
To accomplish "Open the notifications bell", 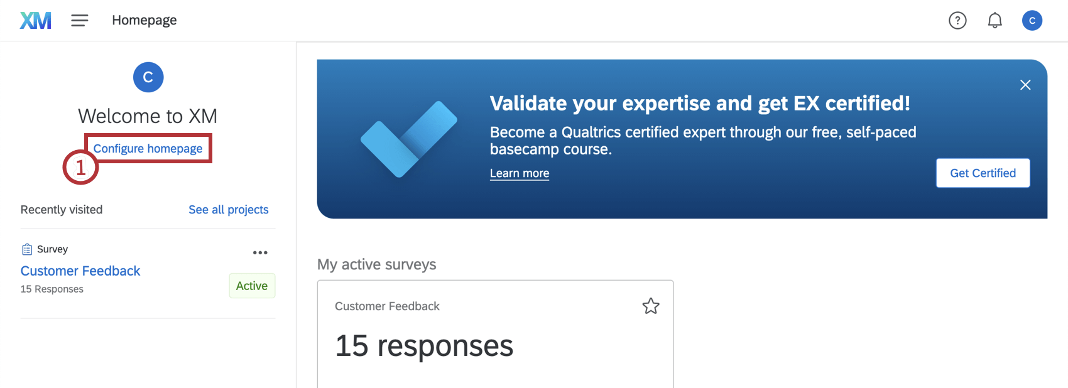I will pos(994,21).
